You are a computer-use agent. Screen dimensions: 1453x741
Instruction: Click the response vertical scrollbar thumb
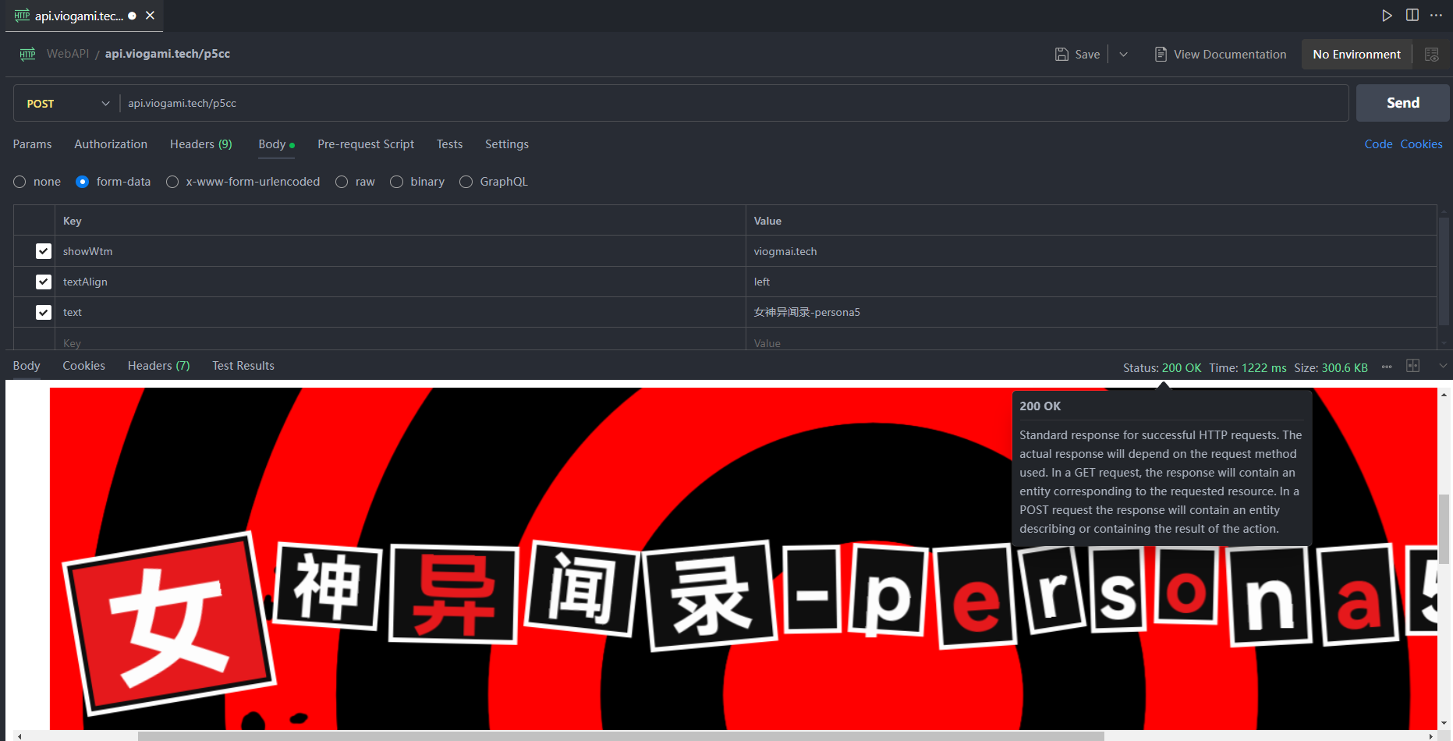(x=1444, y=529)
